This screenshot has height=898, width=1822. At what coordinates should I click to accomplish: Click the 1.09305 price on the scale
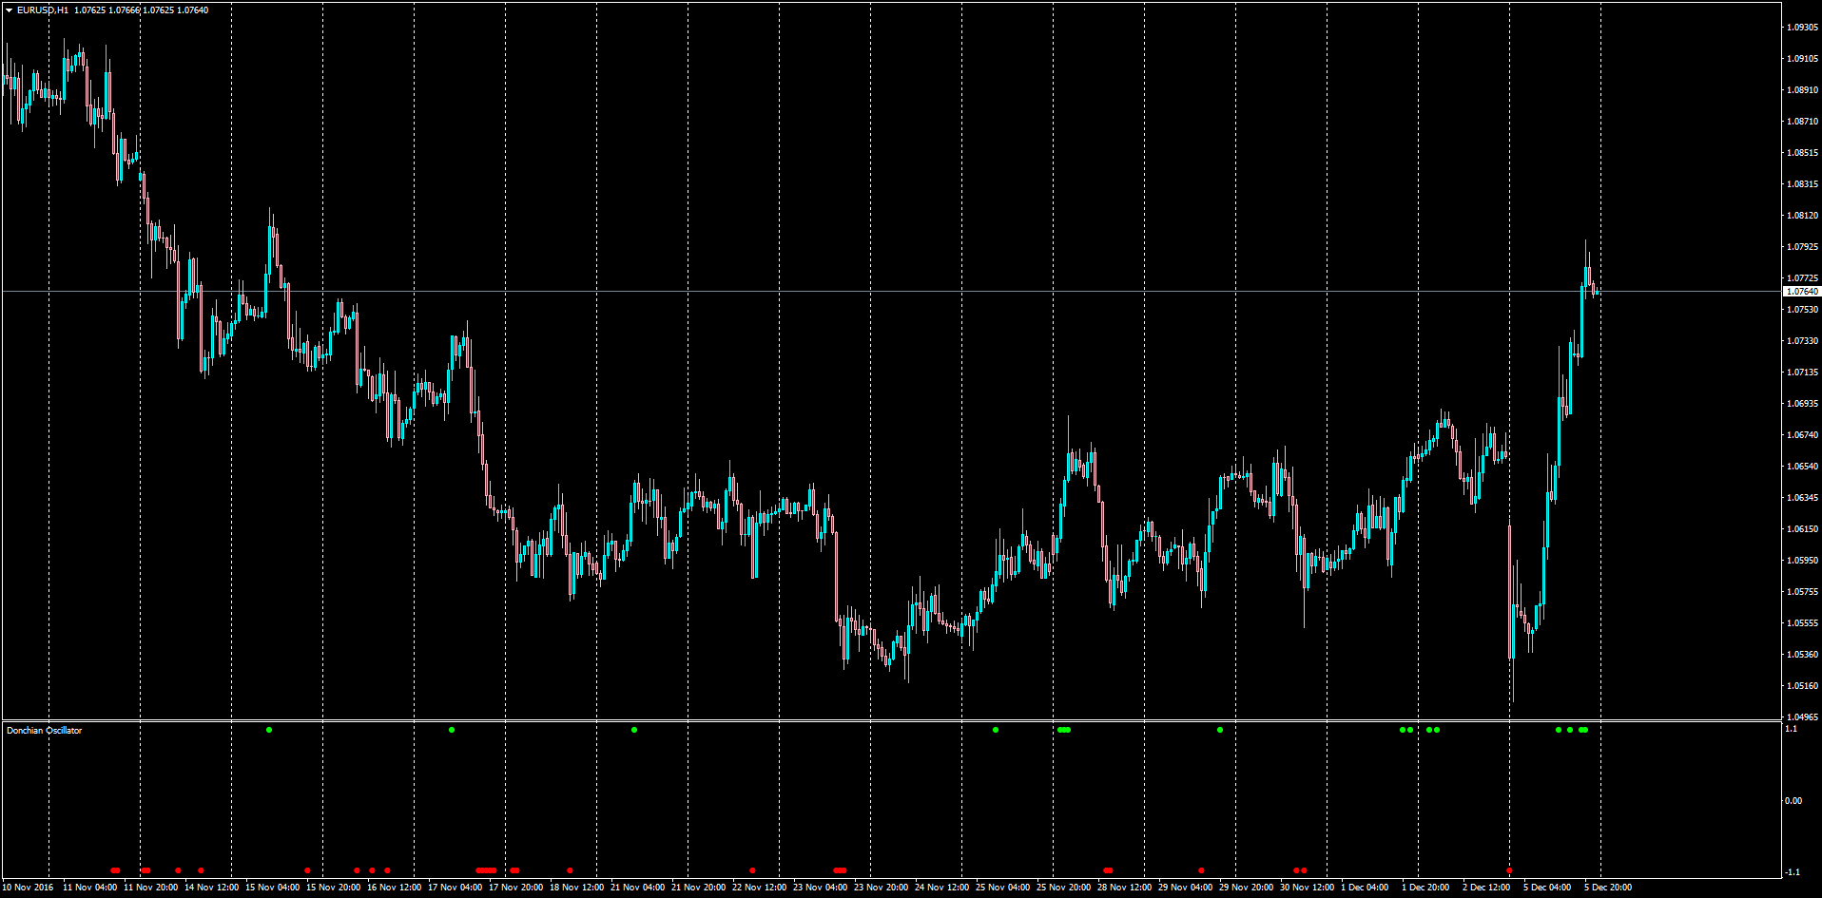(x=1802, y=28)
